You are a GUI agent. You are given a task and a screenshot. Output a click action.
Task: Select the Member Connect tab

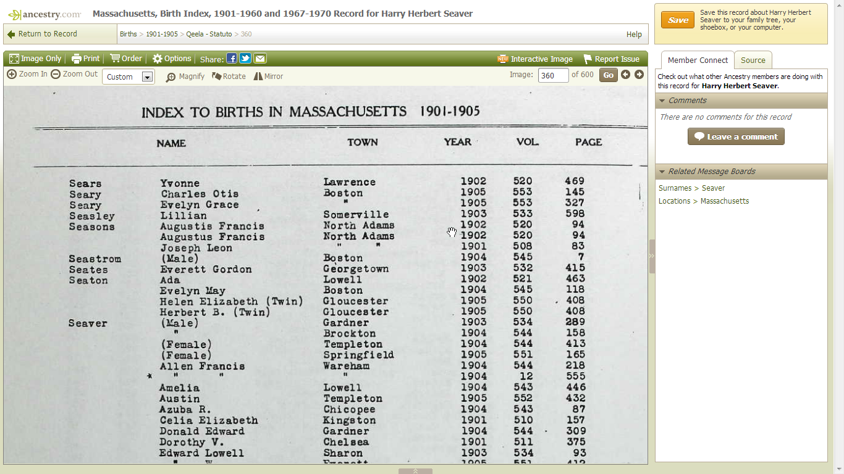(698, 60)
